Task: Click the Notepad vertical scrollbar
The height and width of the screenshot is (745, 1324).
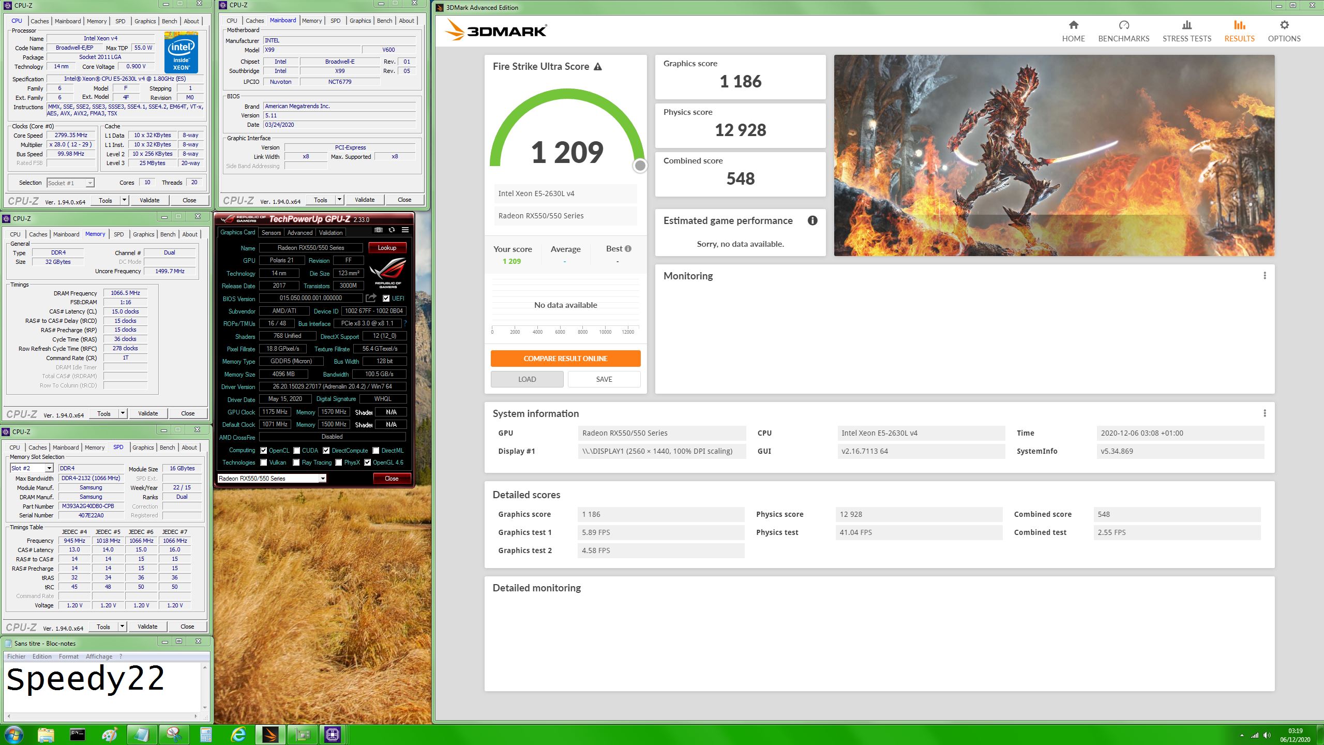Action: [205, 687]
